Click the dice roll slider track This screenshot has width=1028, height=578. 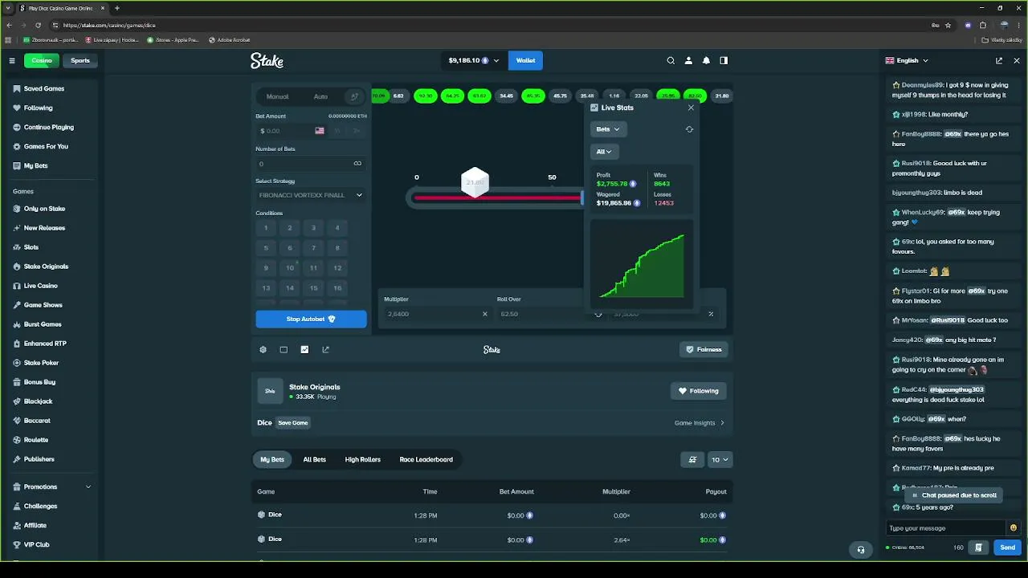point(497,197)
